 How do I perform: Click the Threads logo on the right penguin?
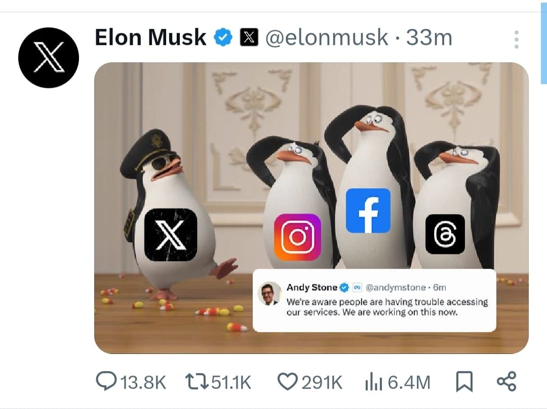[445, 234]
